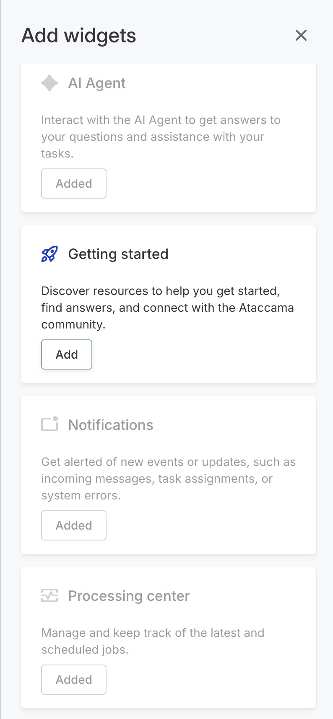Click the rocket icon beside Getting started
This screenshot has width=333, height=719.
point(49,253)
